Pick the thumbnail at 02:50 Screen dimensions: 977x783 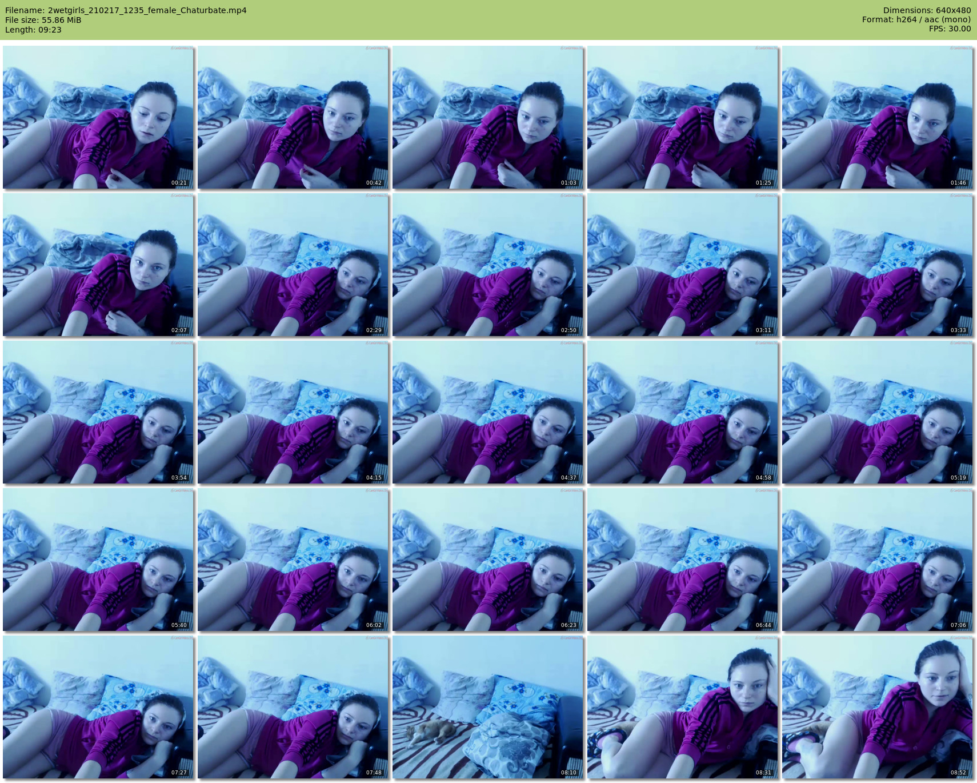488,265
